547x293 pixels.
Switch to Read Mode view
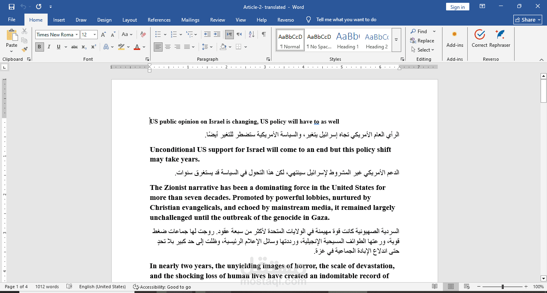point(435,287)
